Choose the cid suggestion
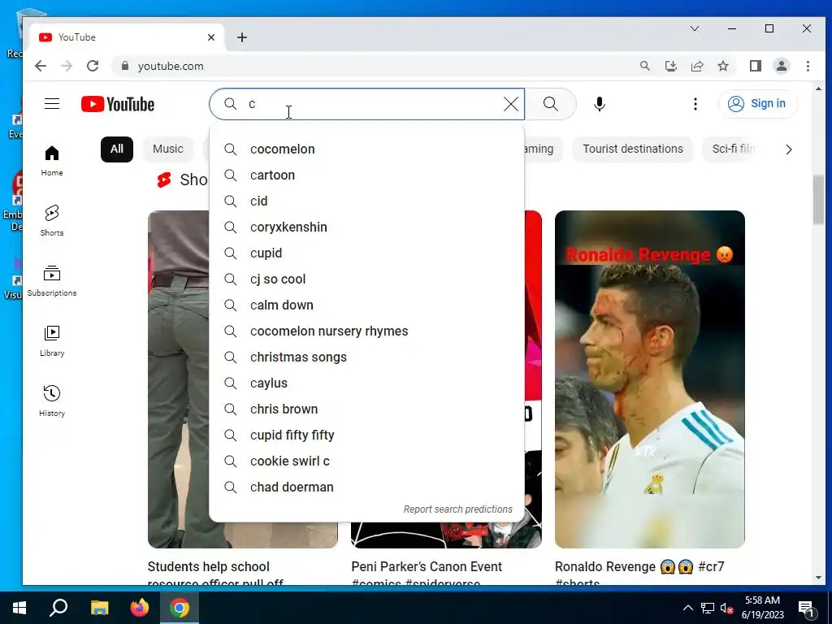 [366, 201]
